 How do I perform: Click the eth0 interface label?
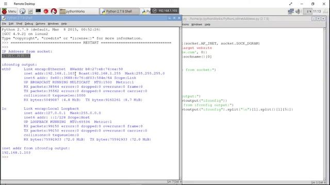(x=6, y=69)
